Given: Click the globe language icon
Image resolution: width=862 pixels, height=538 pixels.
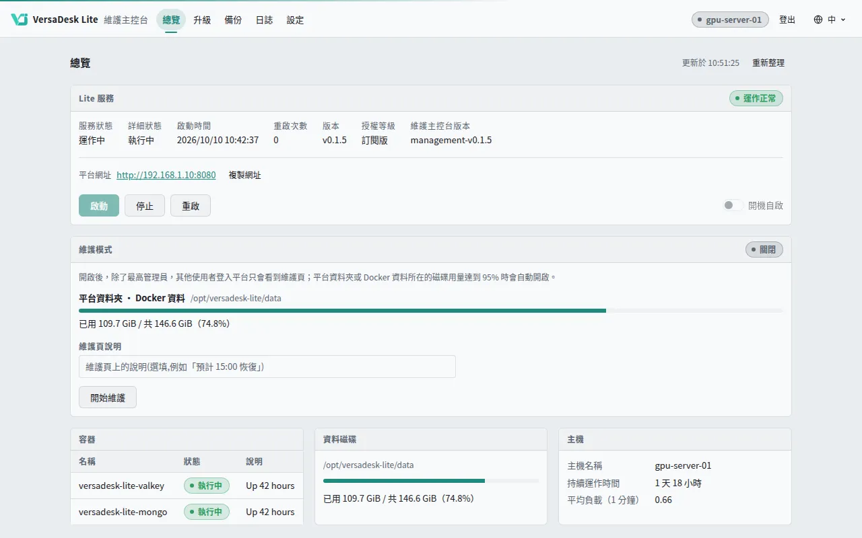Looking at the screenshot, I should tap(818, 20).
